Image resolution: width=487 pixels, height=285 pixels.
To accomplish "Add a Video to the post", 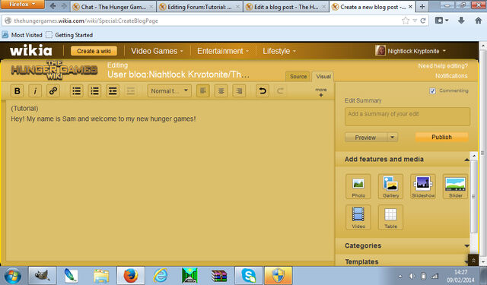I will [358, 217].
